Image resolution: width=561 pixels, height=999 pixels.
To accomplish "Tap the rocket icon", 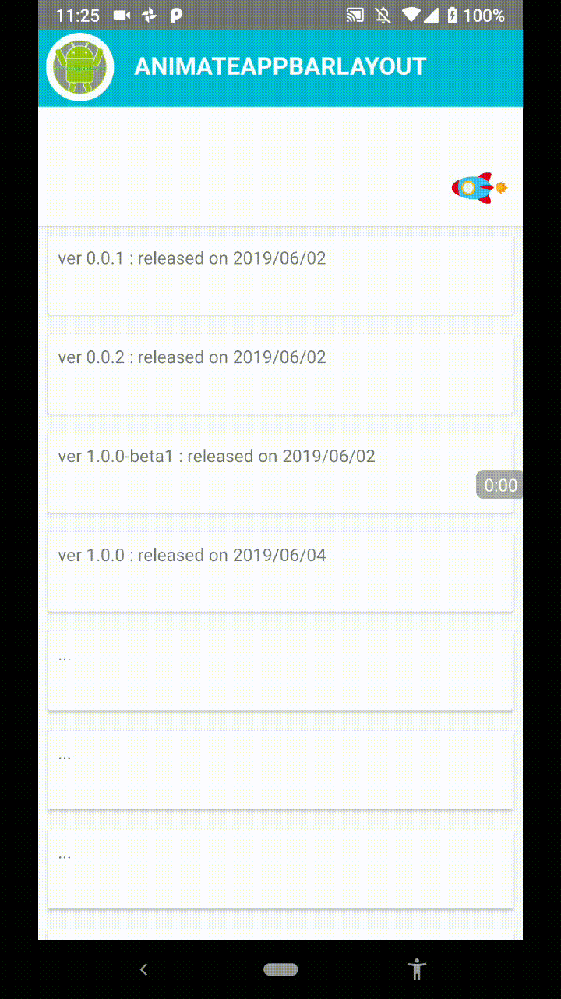I will pos(479,188).
